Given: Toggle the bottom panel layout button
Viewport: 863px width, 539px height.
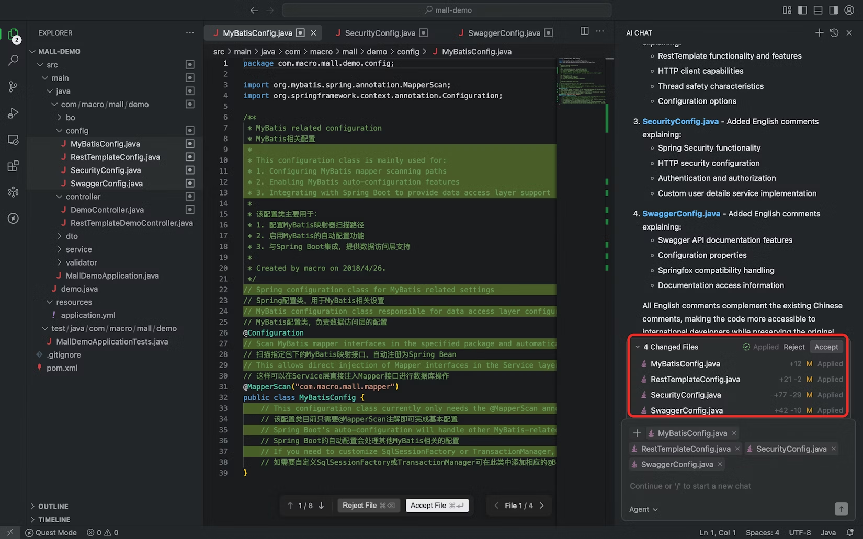Looking at the screenshot, I should (x=818, y=10).
